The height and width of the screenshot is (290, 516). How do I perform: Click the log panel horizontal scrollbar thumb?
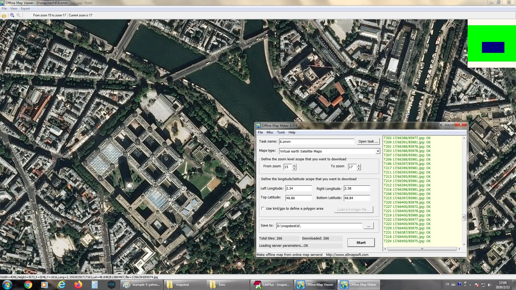tap(422, 249)
